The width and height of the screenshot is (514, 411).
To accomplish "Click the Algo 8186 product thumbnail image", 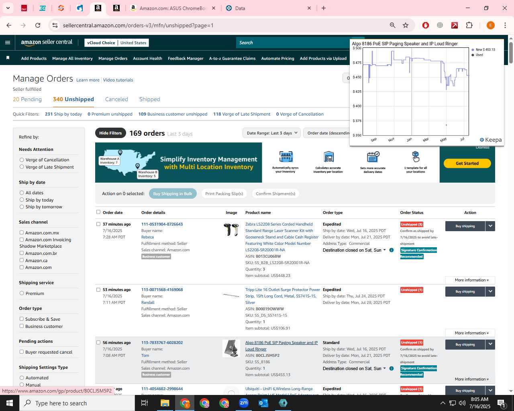I will [x=231, y=348].
